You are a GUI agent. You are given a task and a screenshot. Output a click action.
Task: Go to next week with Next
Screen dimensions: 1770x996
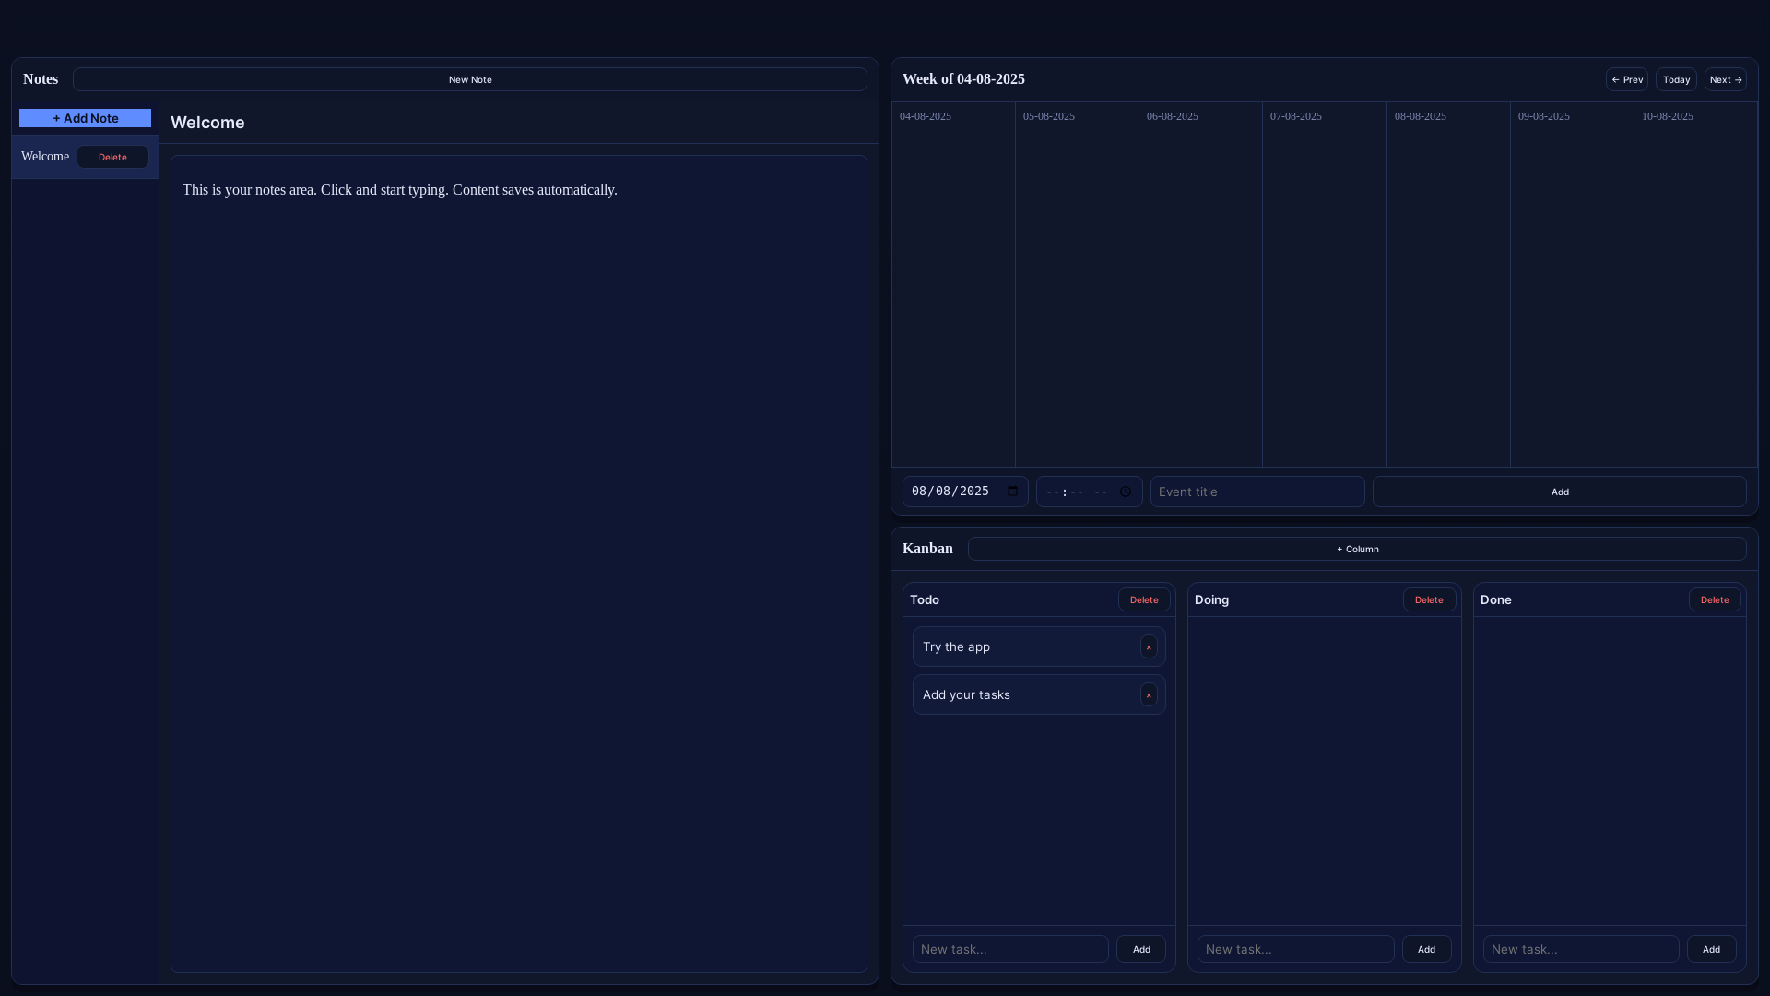[1726, 79]
